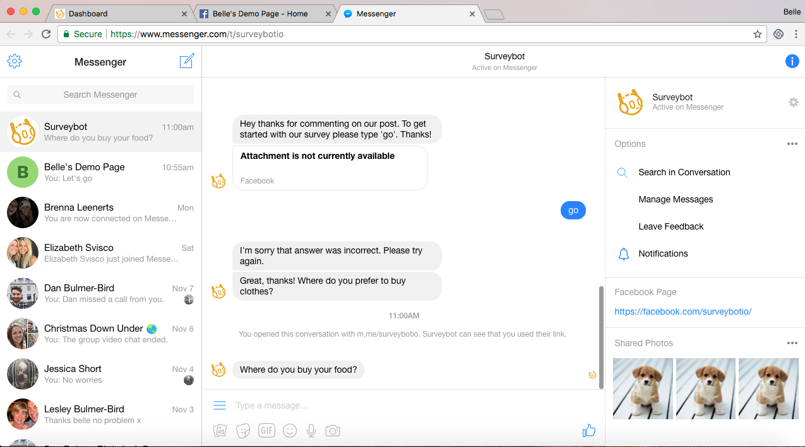Expand the Shared Photos three-dot menu

click(792, 343)
